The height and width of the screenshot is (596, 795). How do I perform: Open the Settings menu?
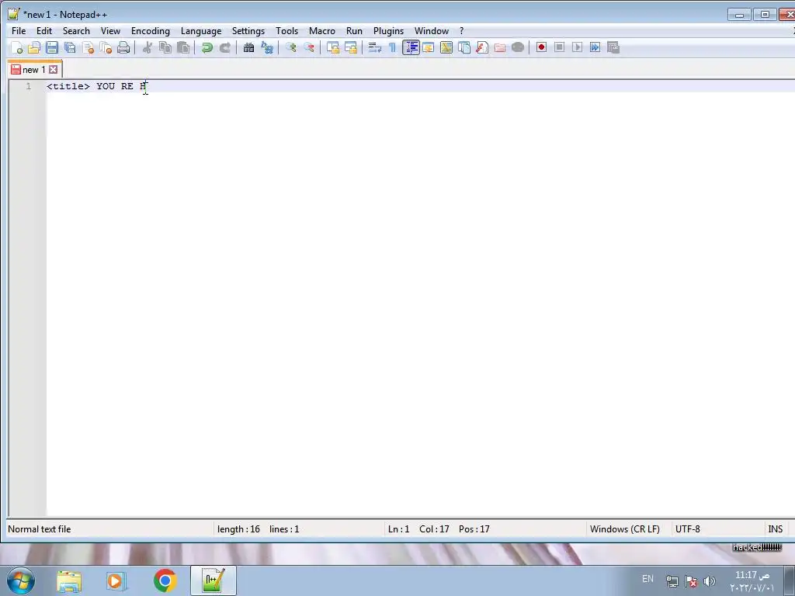pyautogui.click(x=248, y=31)
